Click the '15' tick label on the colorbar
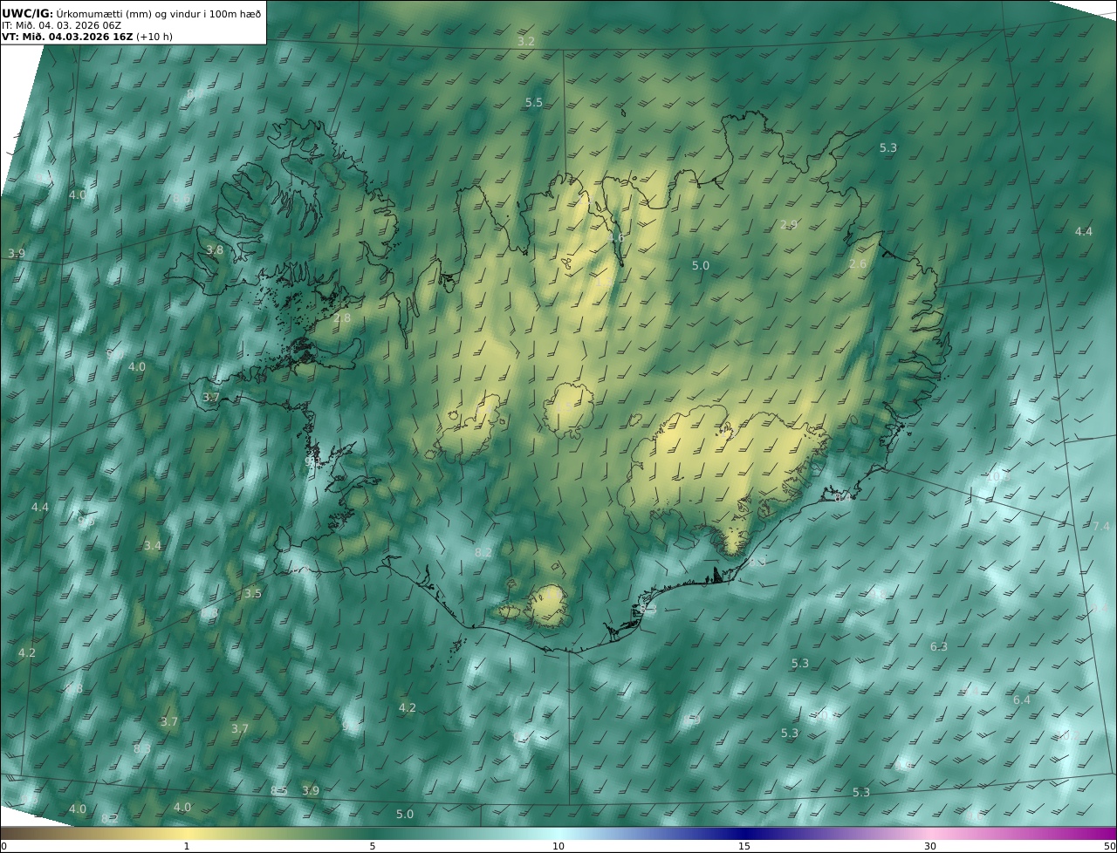The width and height of the screenshot is (1117, 853). 744,846
